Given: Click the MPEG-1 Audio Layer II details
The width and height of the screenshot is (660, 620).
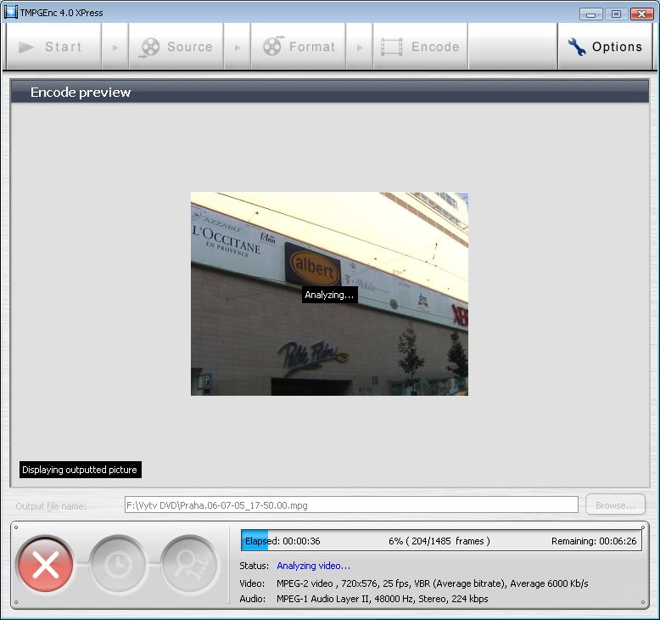Looking at the screenshot, I should (382, 599).
